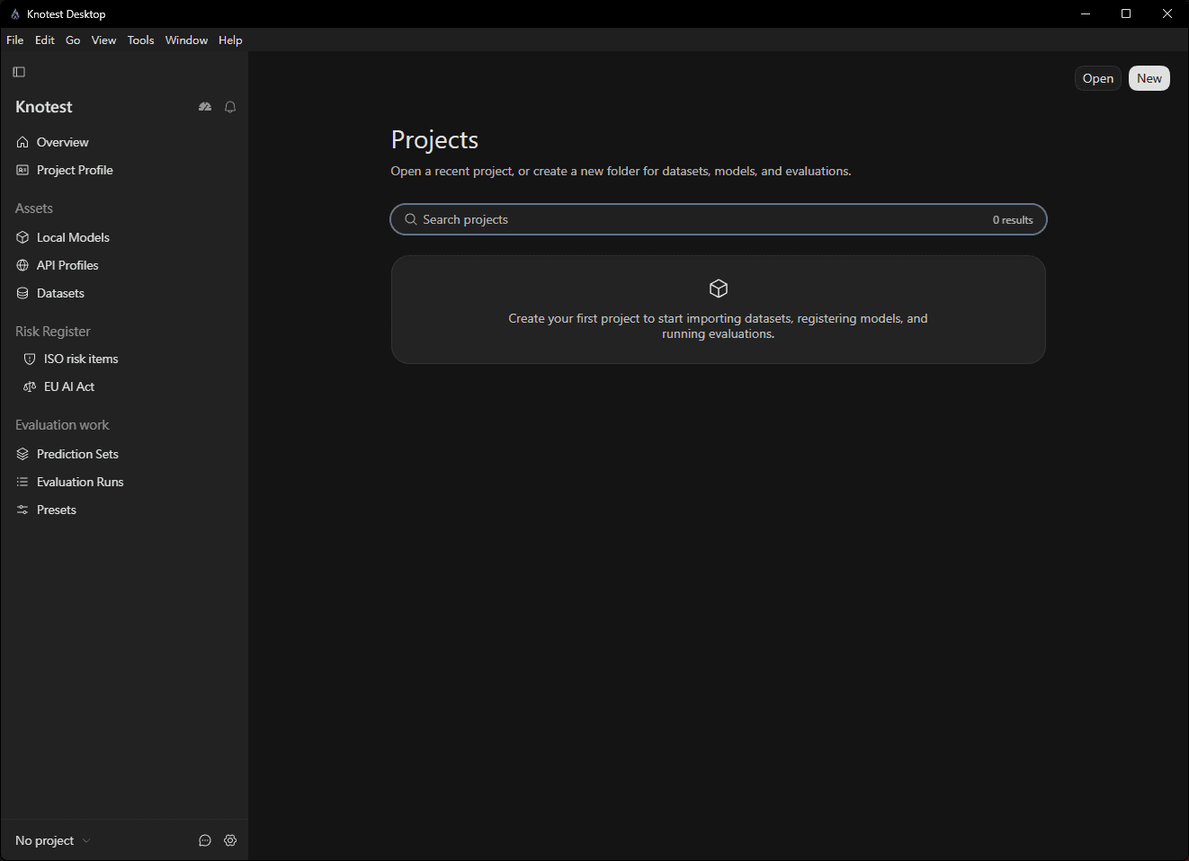Click the cube icon in empty project card

[718, 288]
